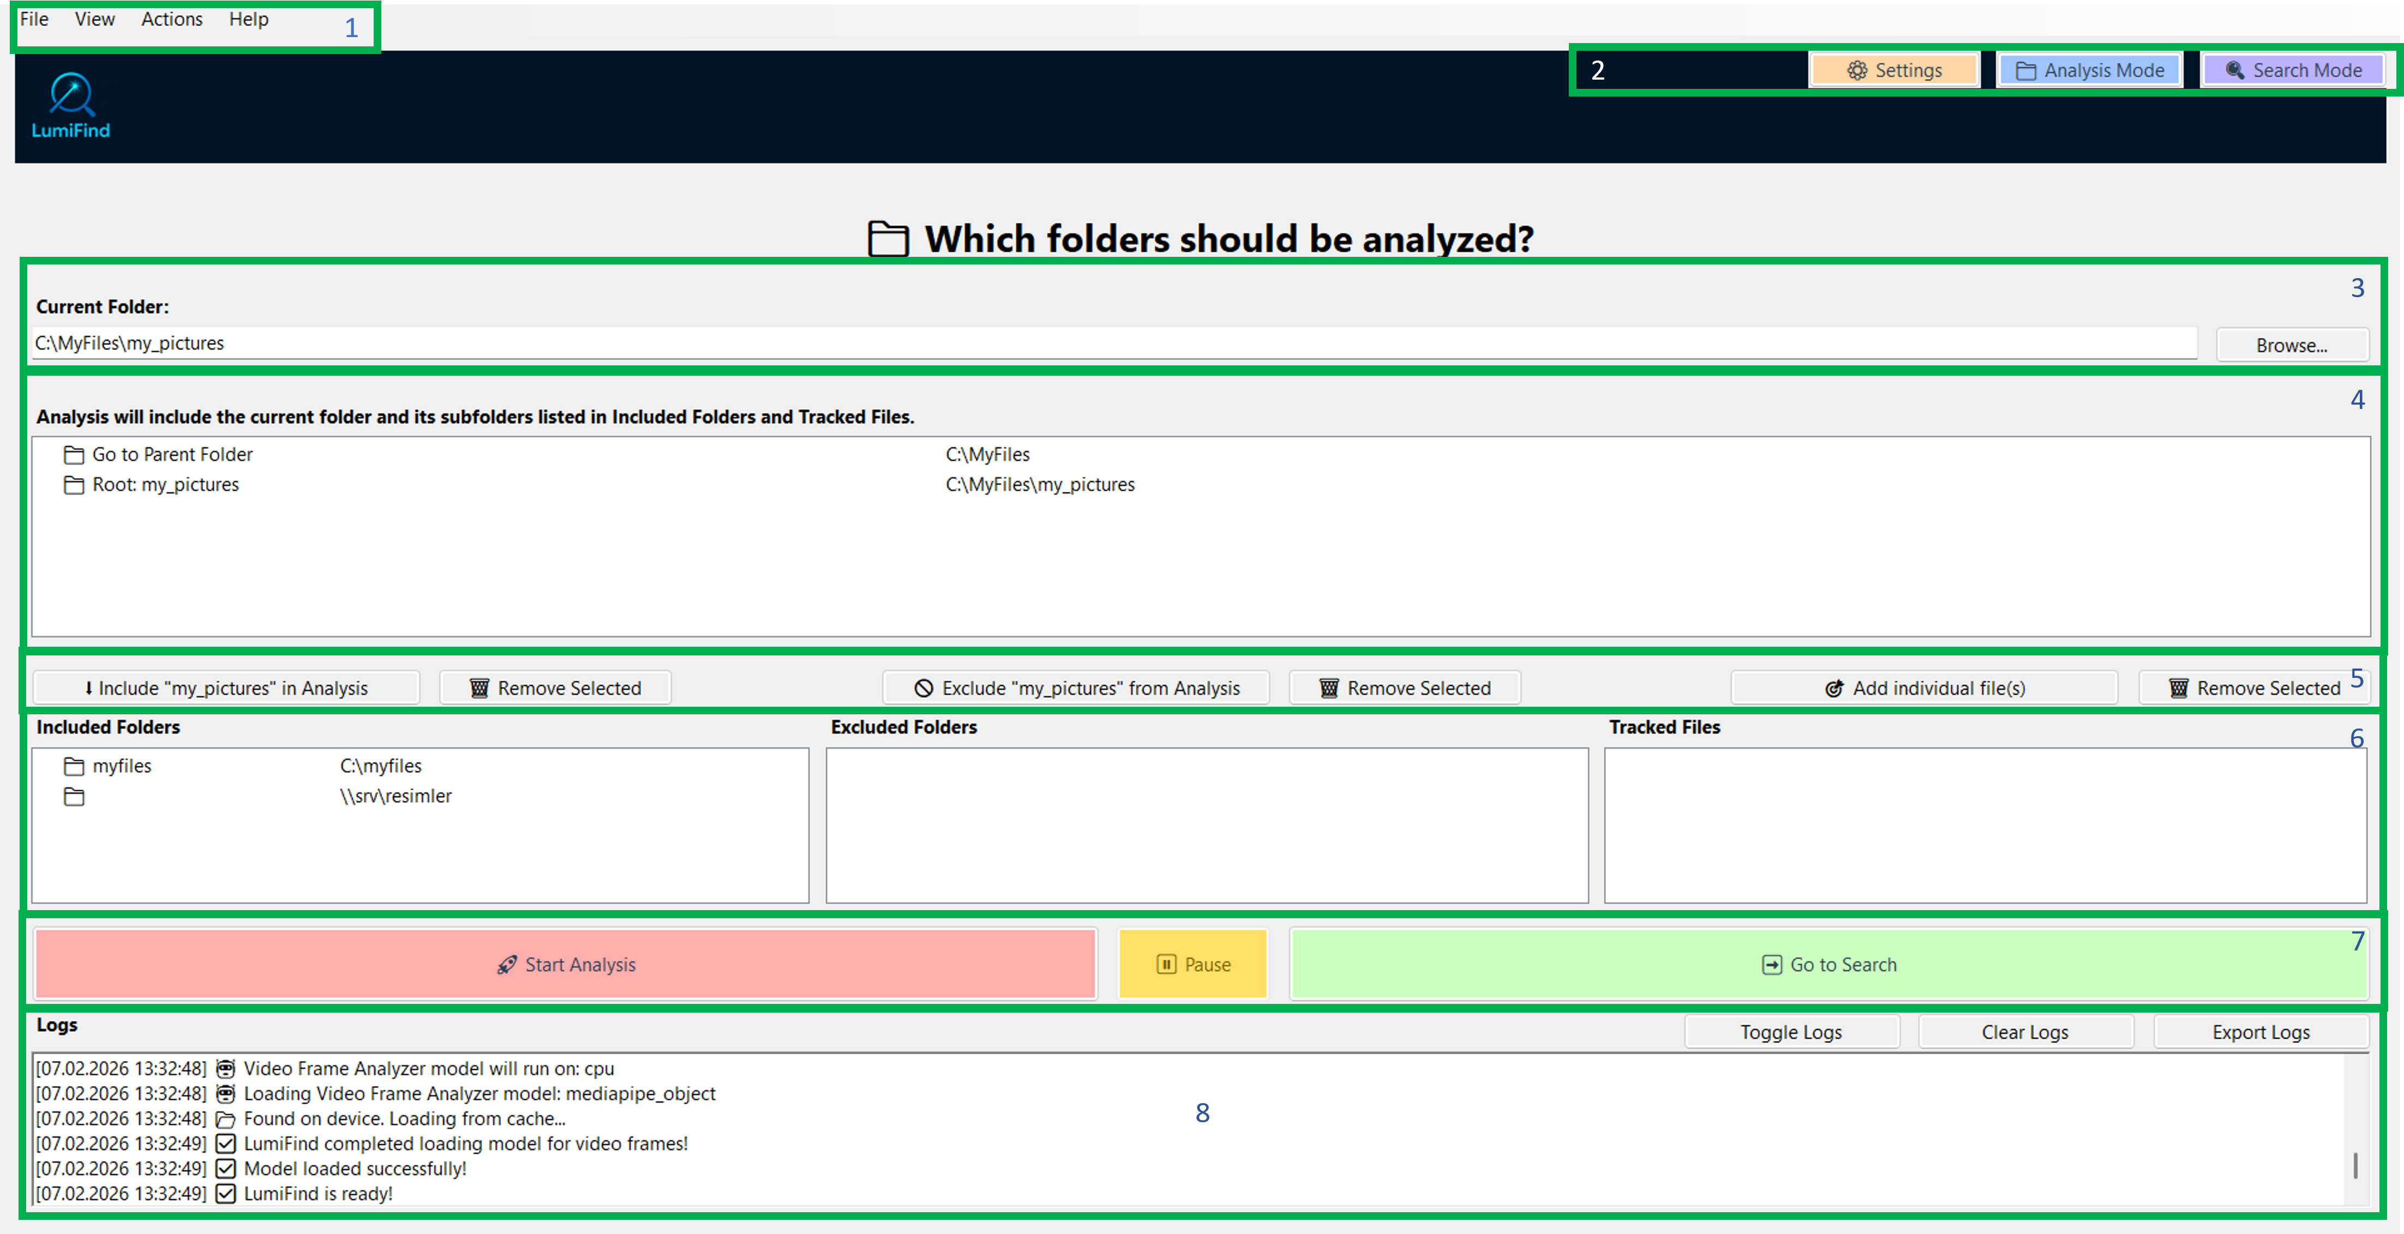Screen dimensions: 2404x1234
Task: Select the \\srv\resimler included folder row
Action: pos(420,796)
